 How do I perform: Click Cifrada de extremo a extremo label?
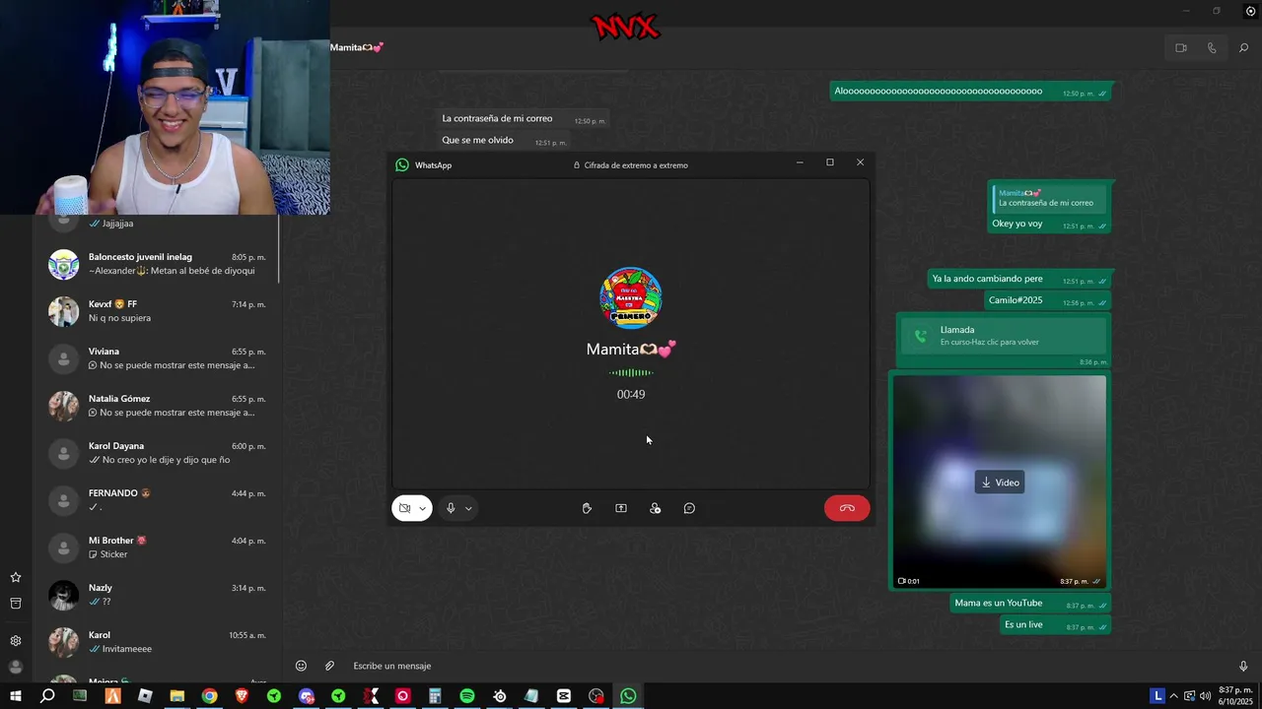(631, 165)
